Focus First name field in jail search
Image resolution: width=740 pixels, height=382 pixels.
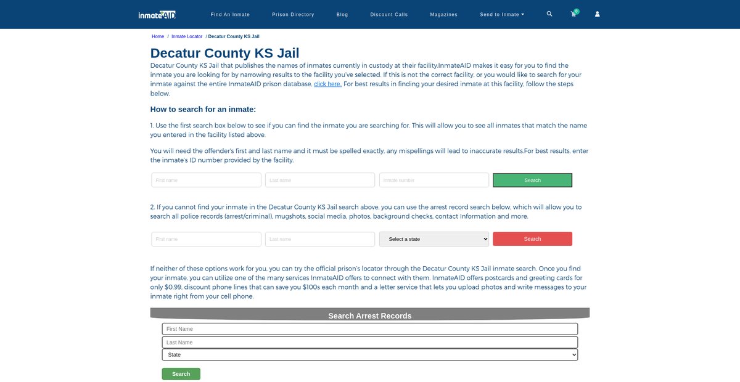coord(207,180)
